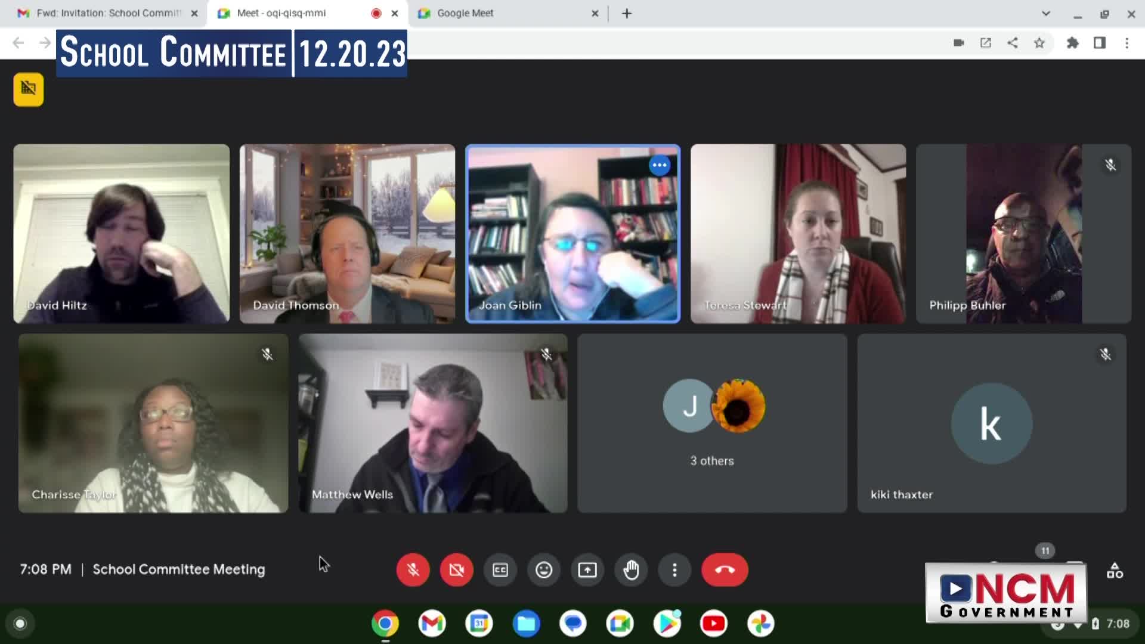
Task: Open a new browser tab
Action: click(x=626, y=13)
